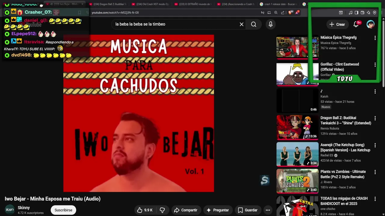Open options menu for TODAS las migajas video

tap(375, 199)
